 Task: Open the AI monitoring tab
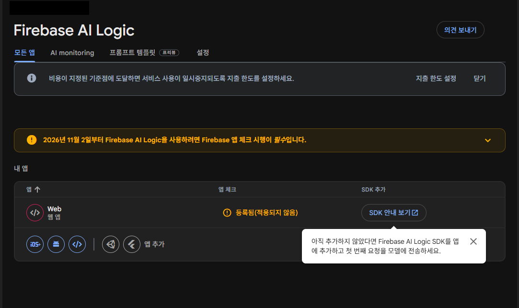click(72, 53)
